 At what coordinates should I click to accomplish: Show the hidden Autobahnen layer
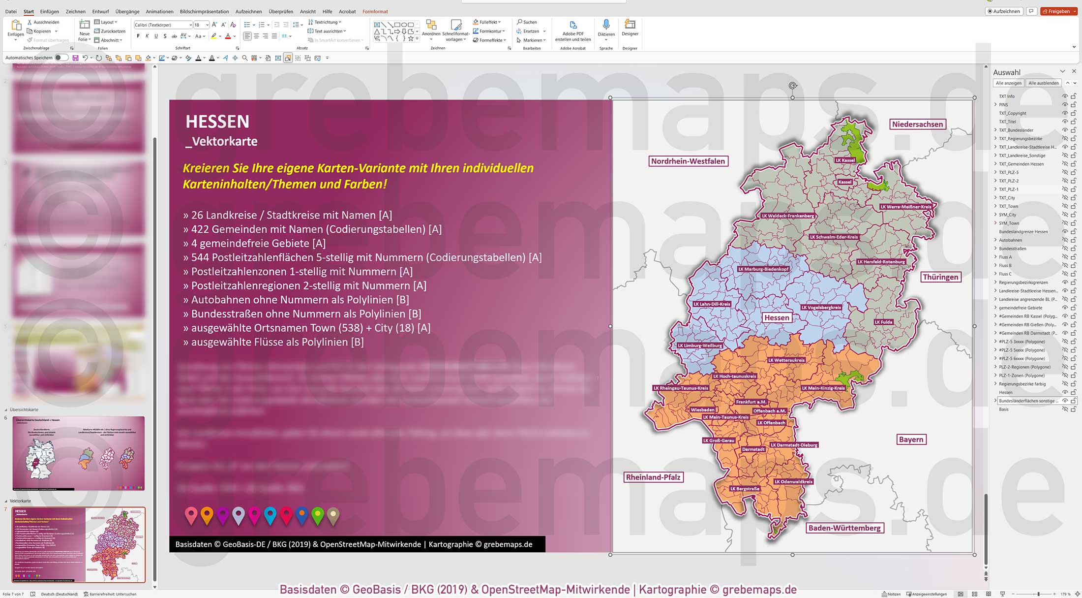pos(1065,240)
